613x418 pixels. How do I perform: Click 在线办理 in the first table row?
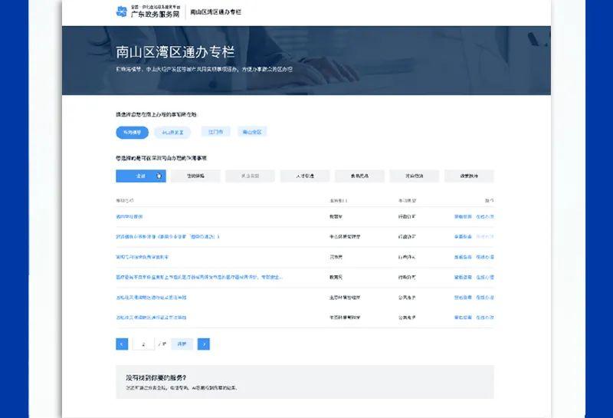(x=484, y=217)
